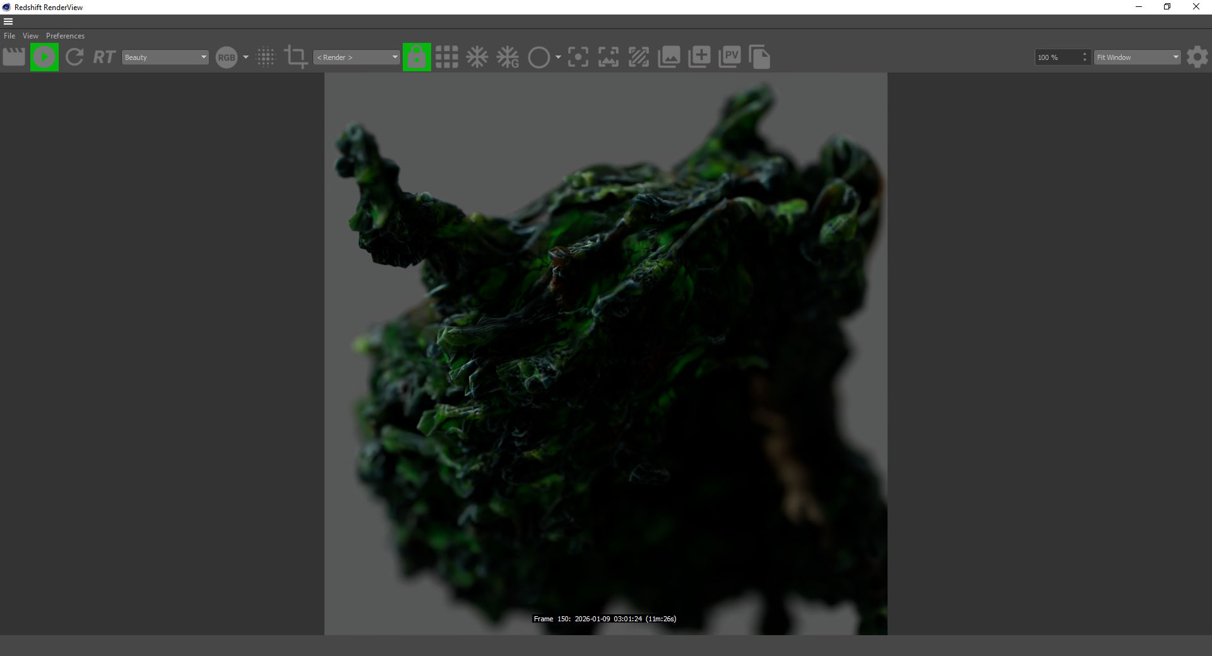This screenshot has height=656, width=1212.
Task: Click the 100 % zoom input field
Action: pyautogui.click(x=1057, y=57)
